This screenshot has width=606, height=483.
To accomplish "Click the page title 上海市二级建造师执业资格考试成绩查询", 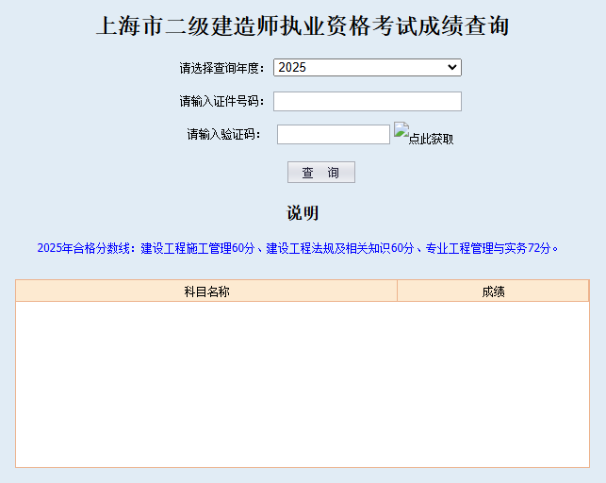I will [x=303, y=26].
